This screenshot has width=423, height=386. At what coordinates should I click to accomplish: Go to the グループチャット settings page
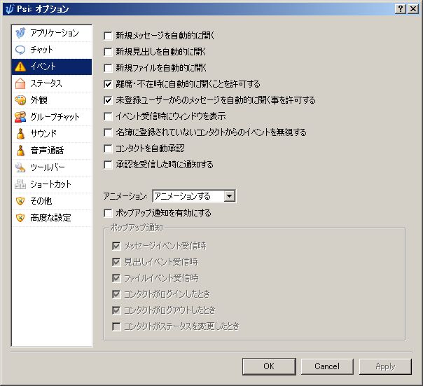[x=52, y=117]
